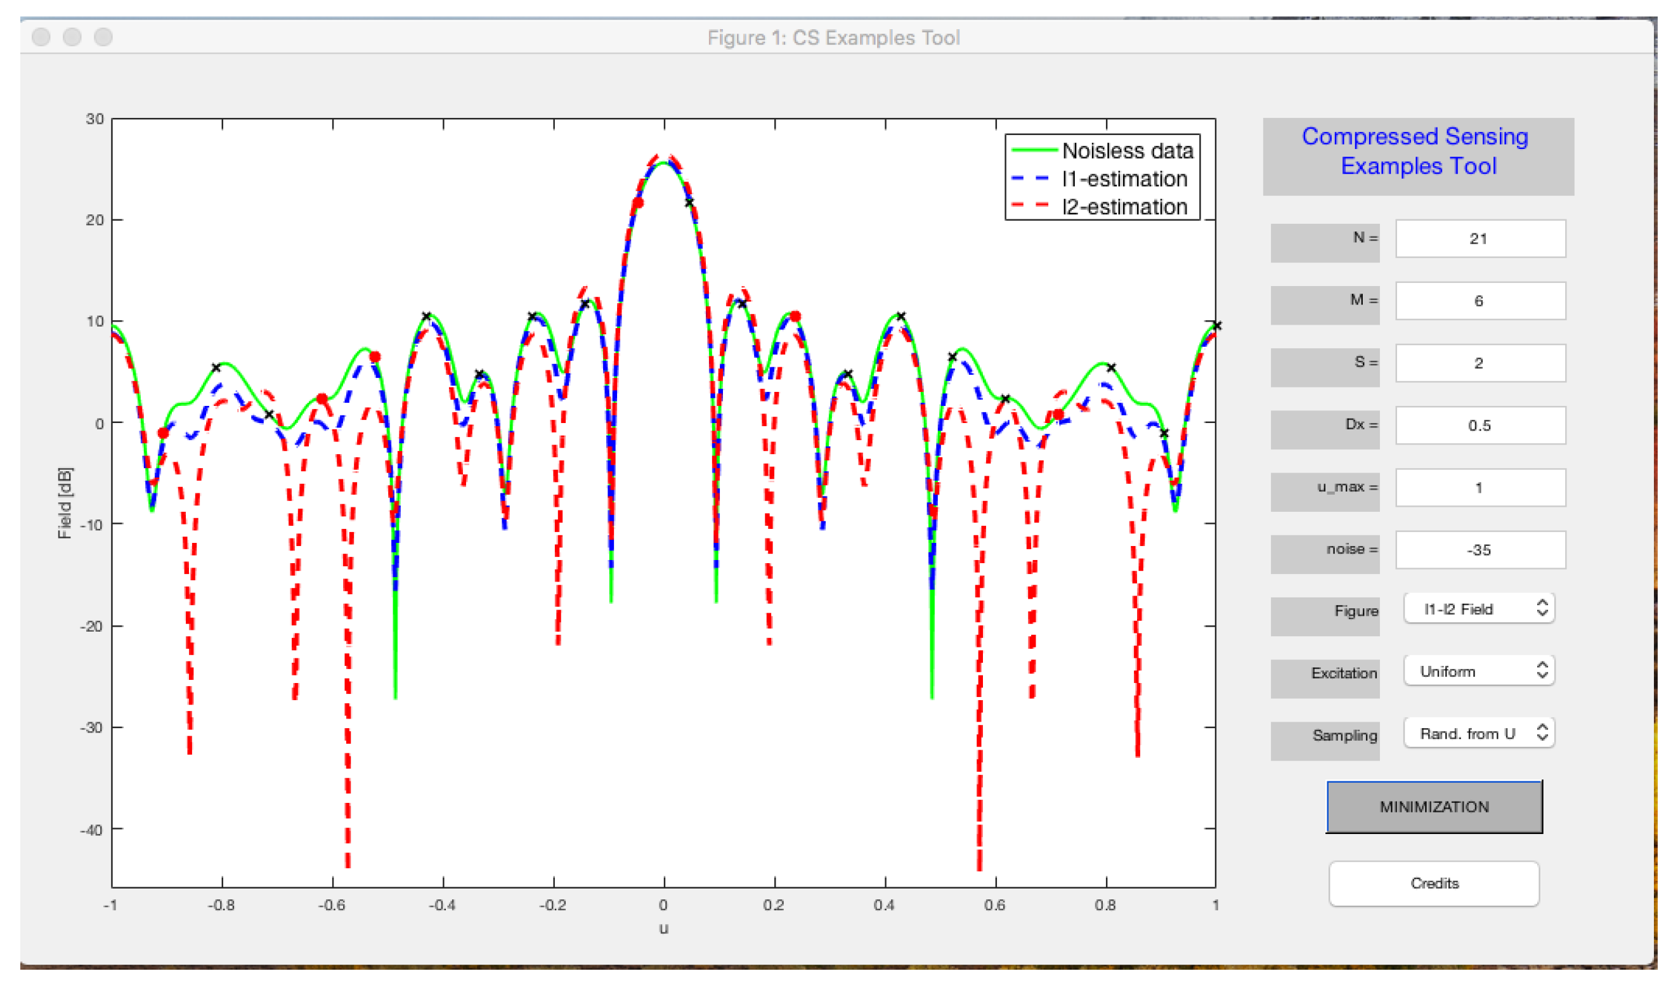Edit the noise level input field

point(1480,550)
